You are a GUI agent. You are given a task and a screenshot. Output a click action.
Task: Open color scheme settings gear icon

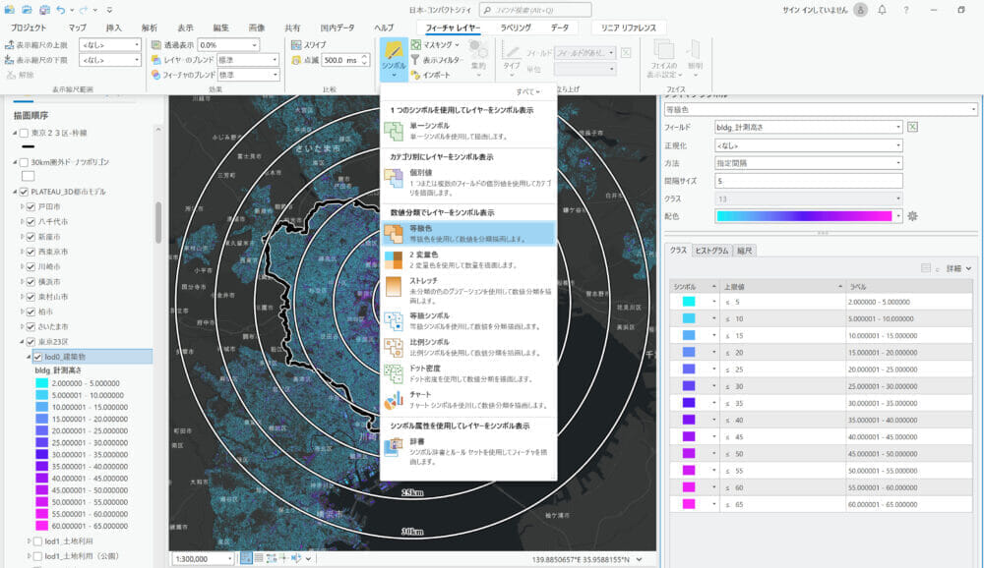pyautogui.click(x=912, y=215)
